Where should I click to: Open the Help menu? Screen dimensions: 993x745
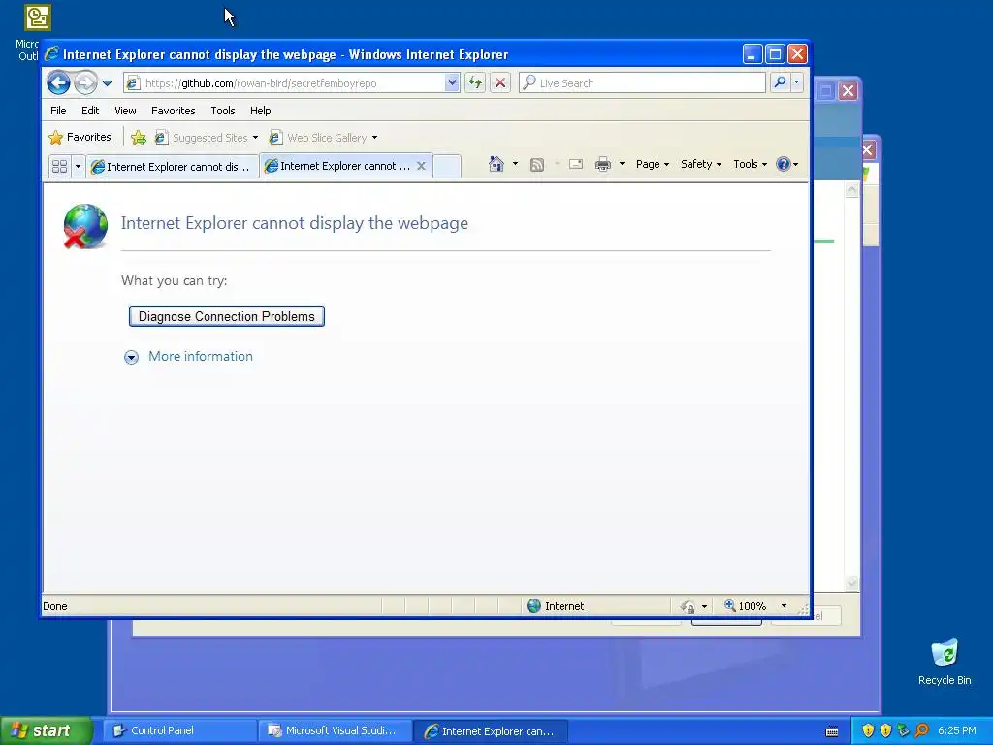coord(260,111)
